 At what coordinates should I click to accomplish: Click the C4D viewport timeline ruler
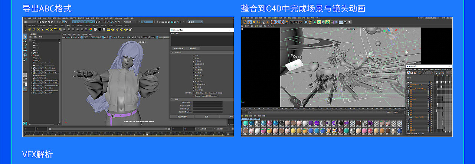323,108
